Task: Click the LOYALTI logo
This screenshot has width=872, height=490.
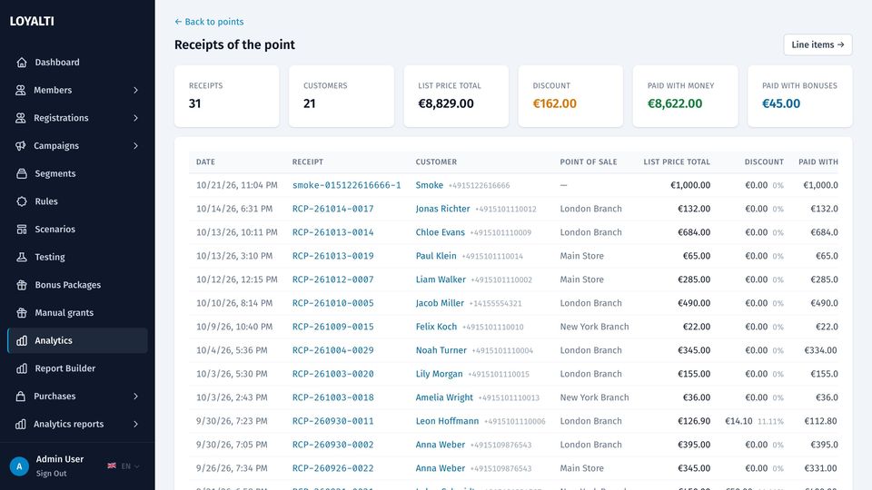Action: 32,21
